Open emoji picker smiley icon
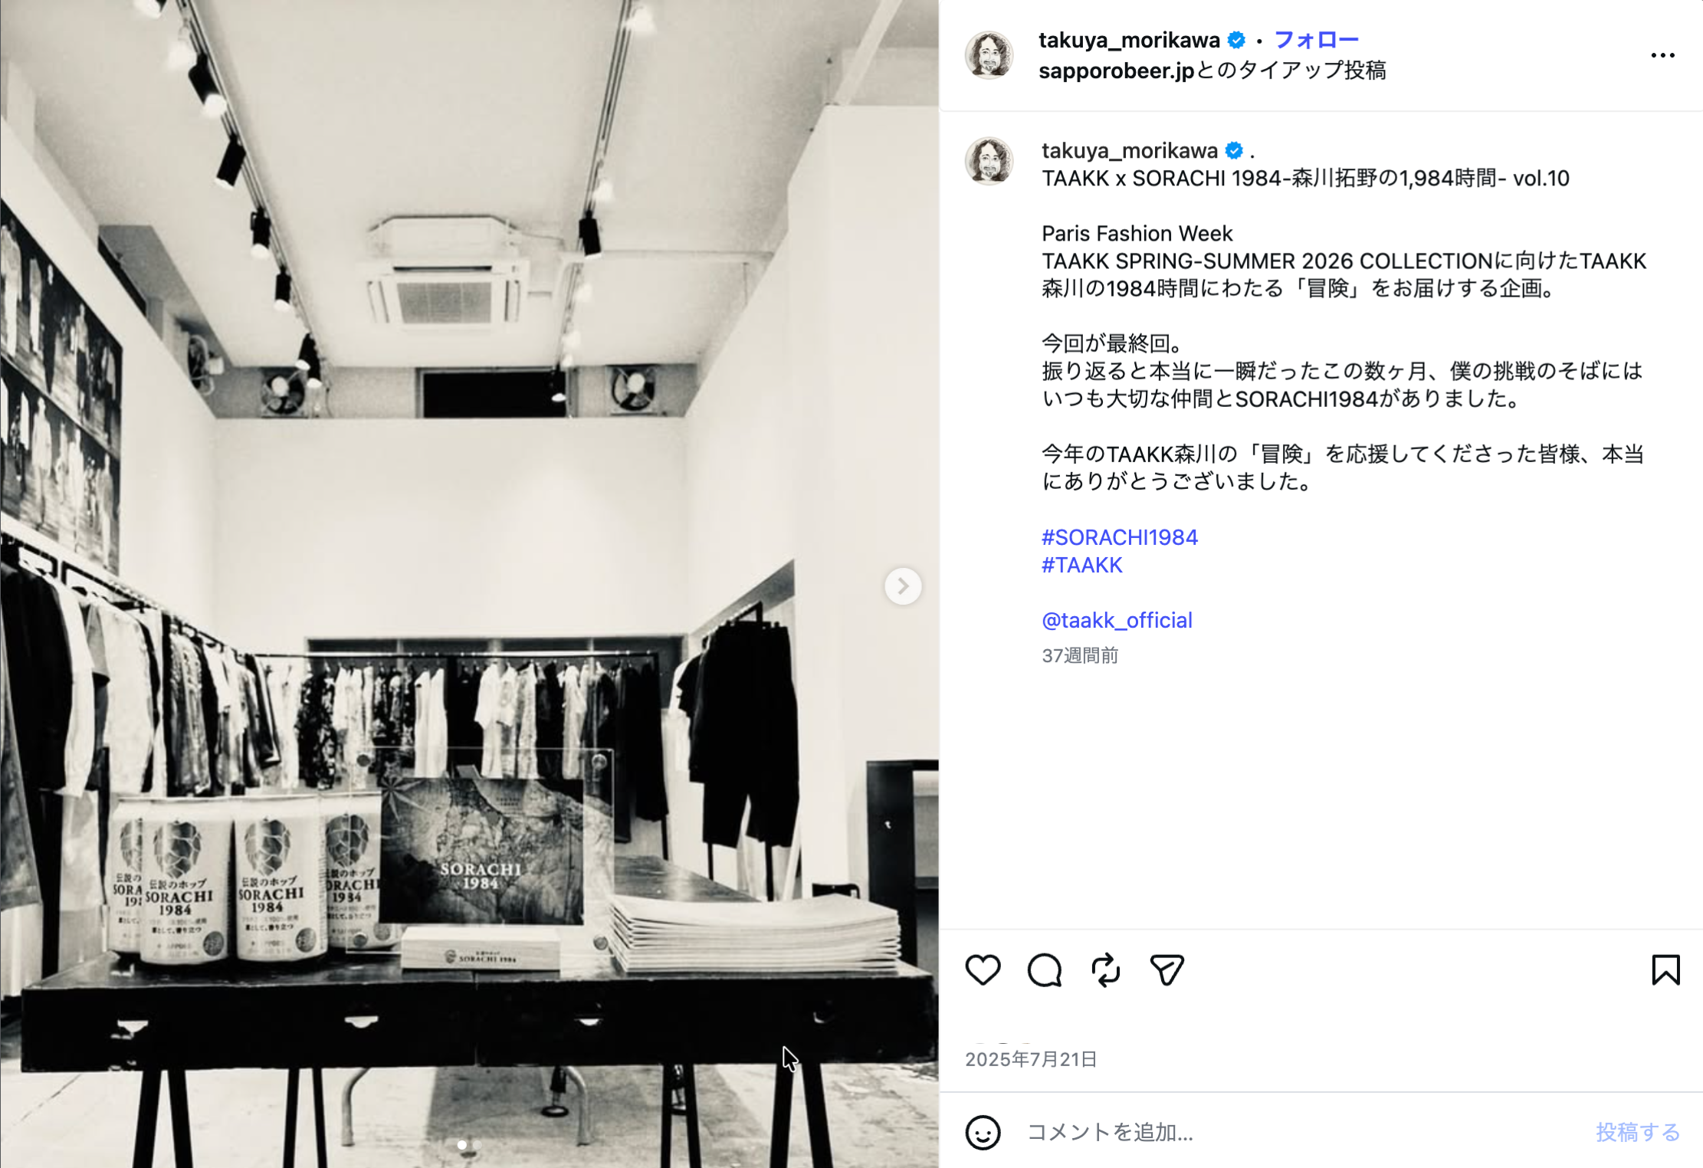This screenshot has height=1168, width=1703. (x=983, y=1132)
